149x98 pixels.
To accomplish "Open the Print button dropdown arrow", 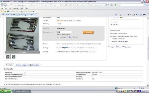I will 131,15.
